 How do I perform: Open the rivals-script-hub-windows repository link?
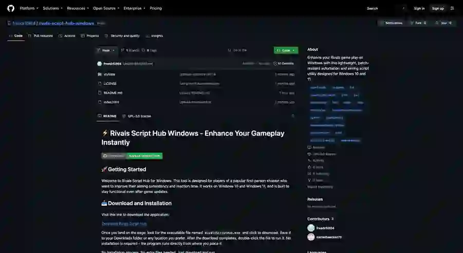[x=66, y=23]
